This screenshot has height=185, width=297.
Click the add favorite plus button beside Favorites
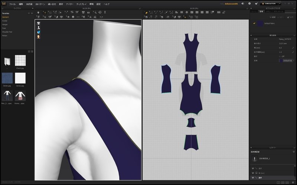29,13
